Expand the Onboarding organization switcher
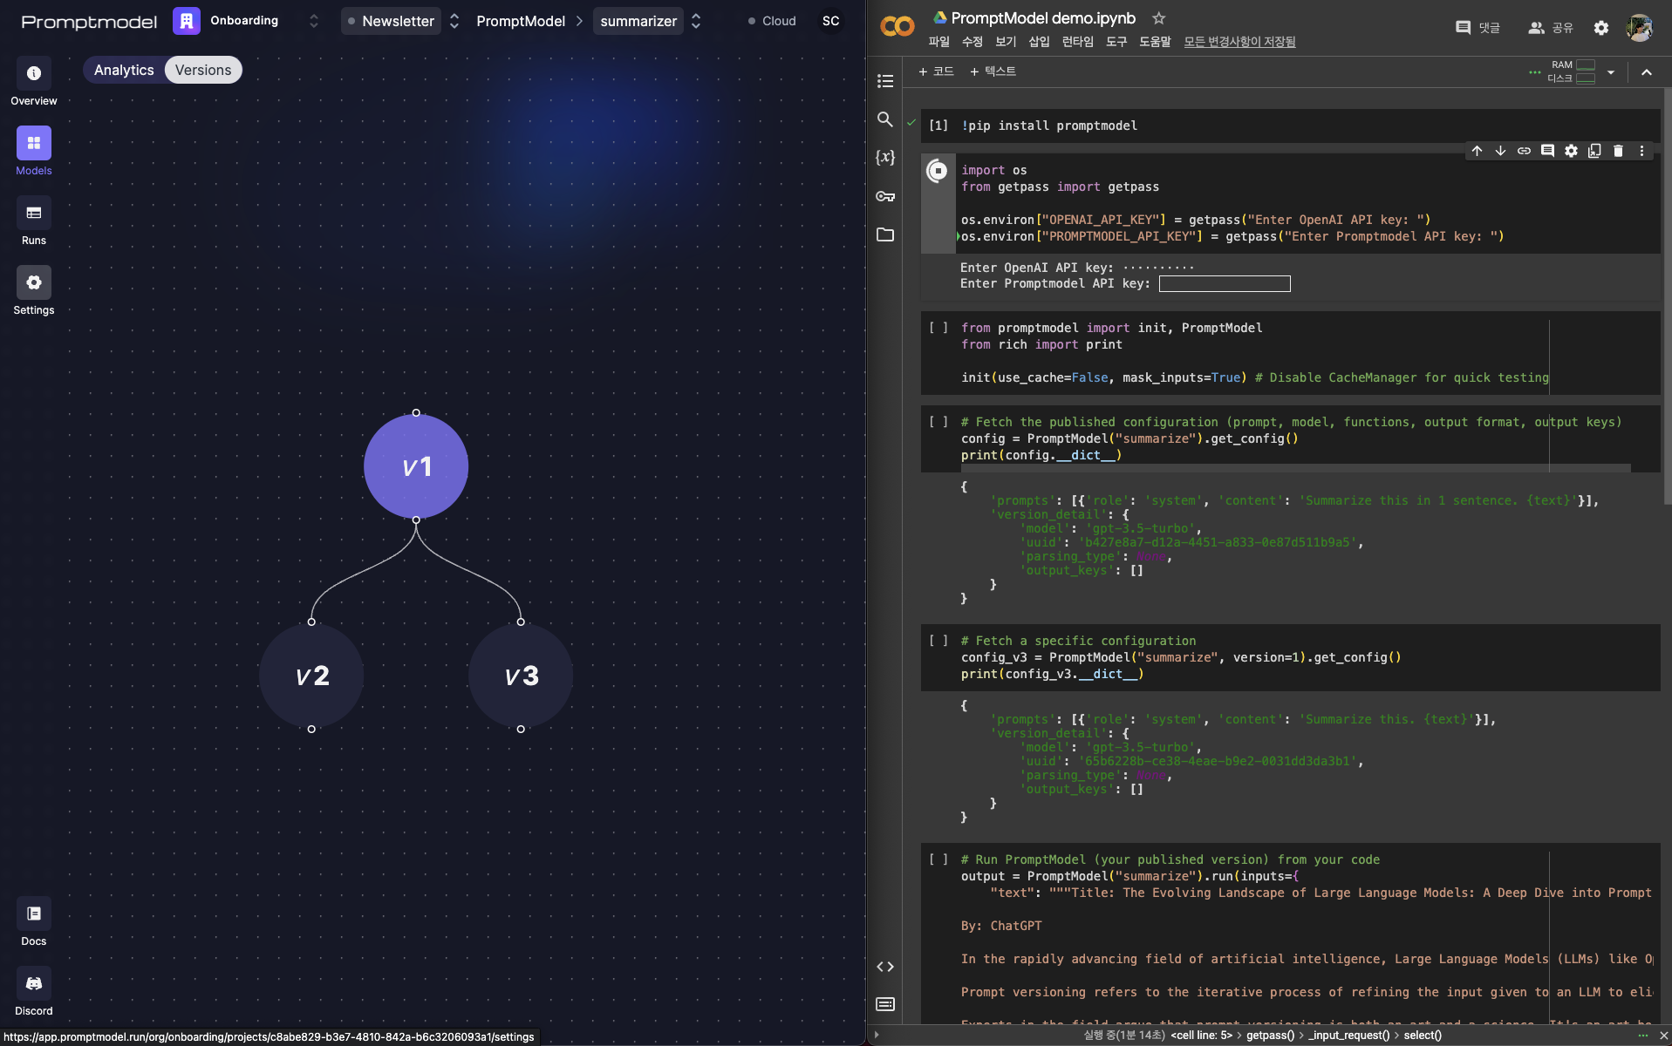Image resolution: width=1672 pixels, height=1046 pixels. click(x=314, y=21)
